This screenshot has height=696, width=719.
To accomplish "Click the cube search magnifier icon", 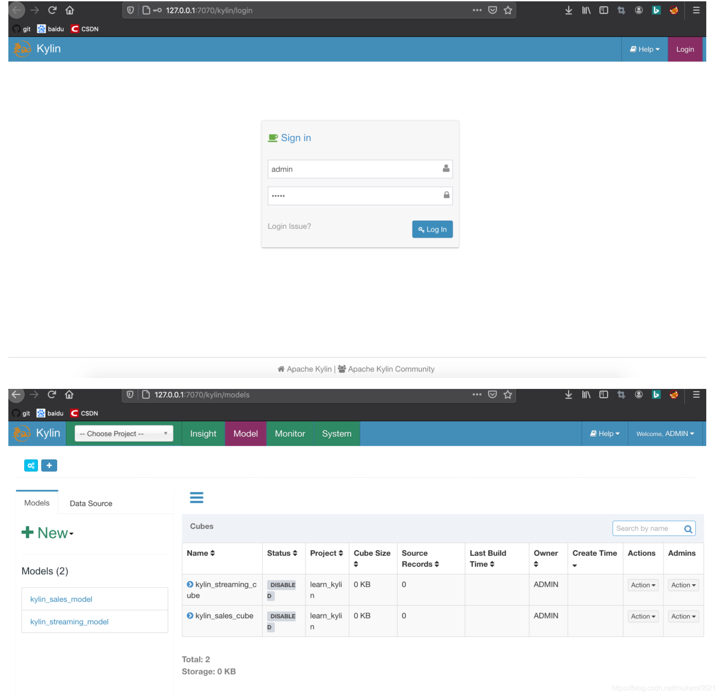I will click(688, 529).
